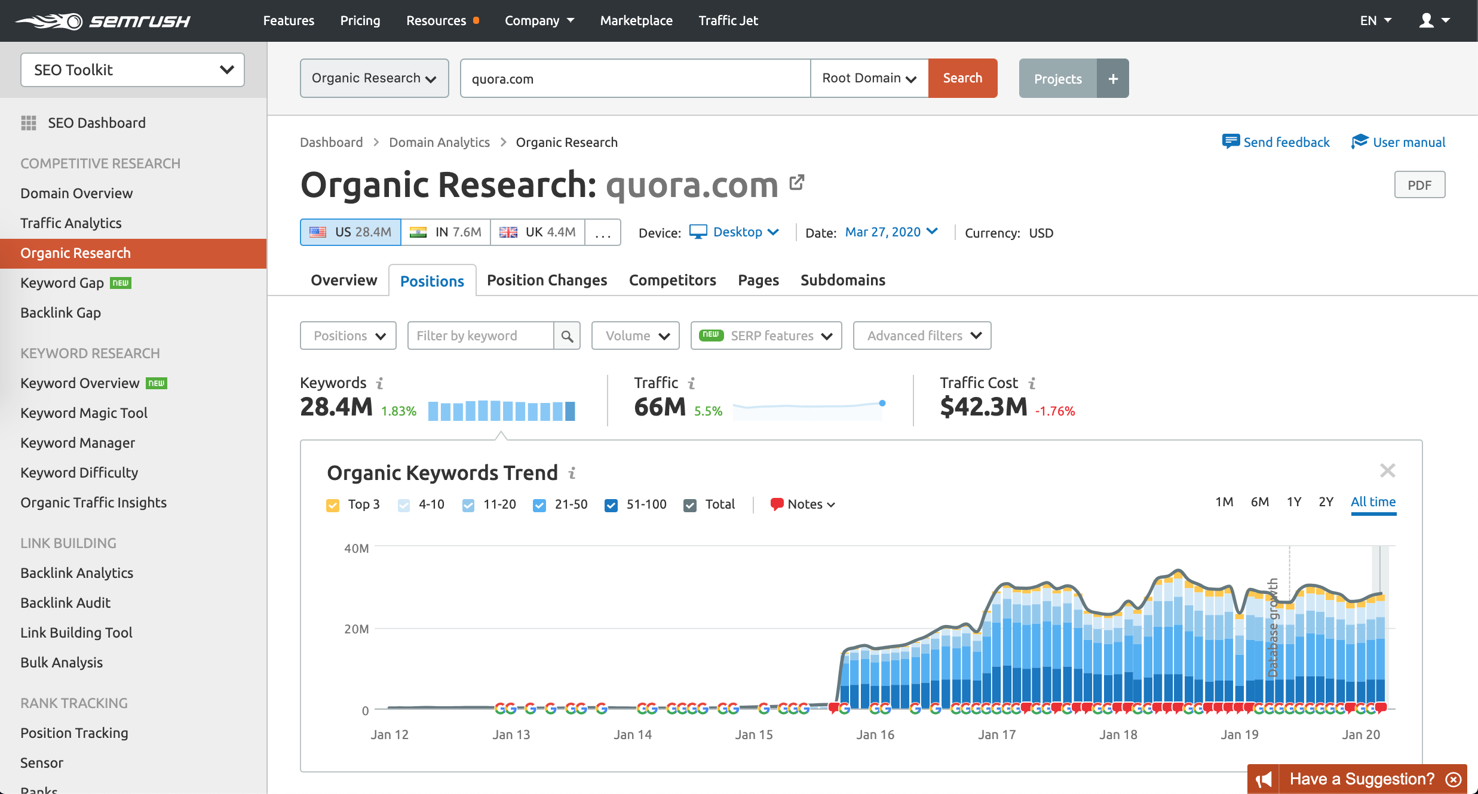Screen dimensions: 1478x794
Task: Click the Keyword Magic Tool sidebar icon
Action: click(83, 413)
